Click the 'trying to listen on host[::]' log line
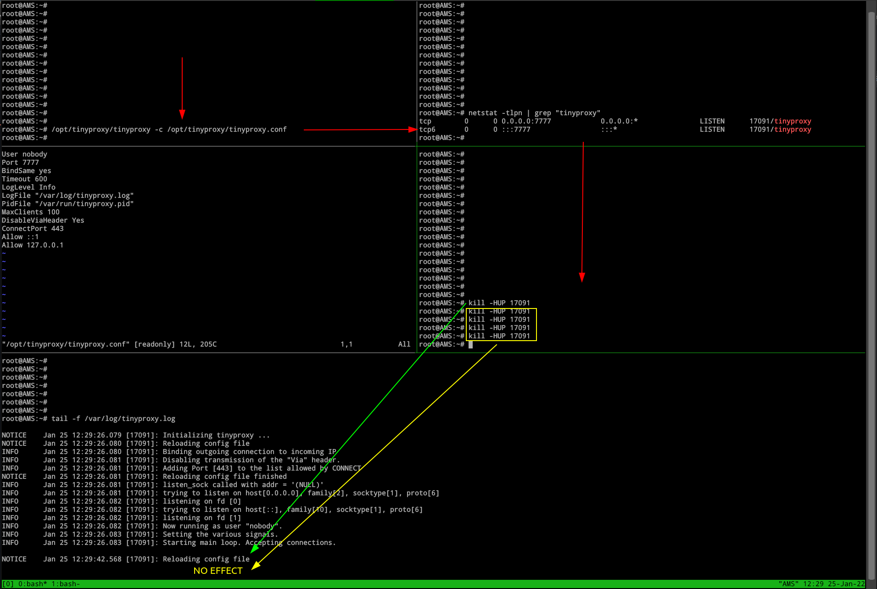Viewport: 877px width, 589px height. [x=212, y=510]
